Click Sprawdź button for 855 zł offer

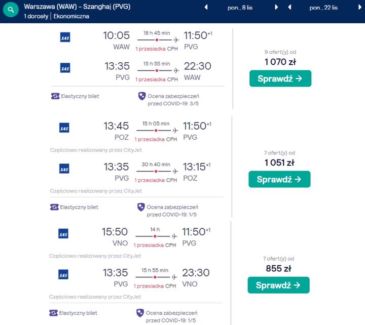[278, 285]
